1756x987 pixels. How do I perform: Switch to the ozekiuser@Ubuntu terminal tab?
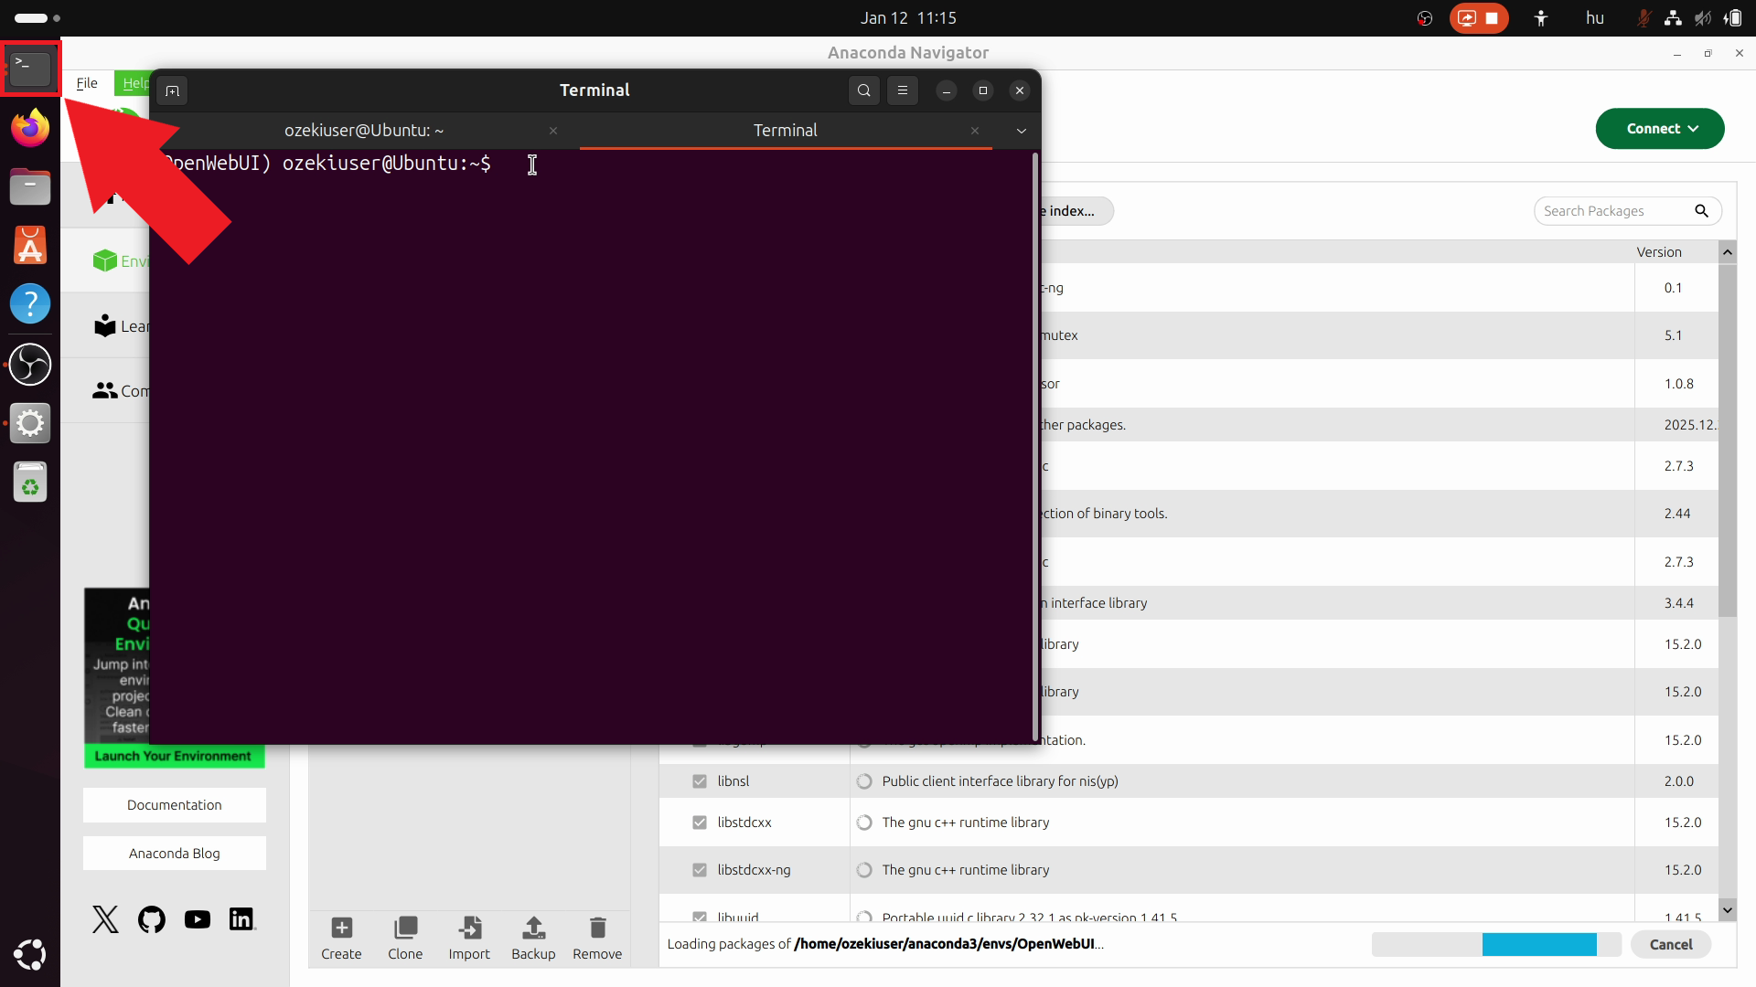pos(364,131)
